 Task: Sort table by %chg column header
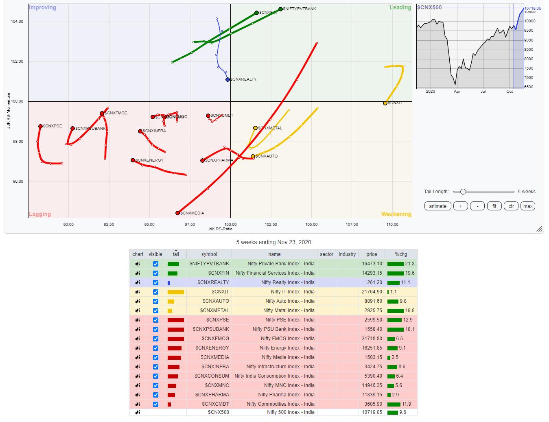point(401,254)
